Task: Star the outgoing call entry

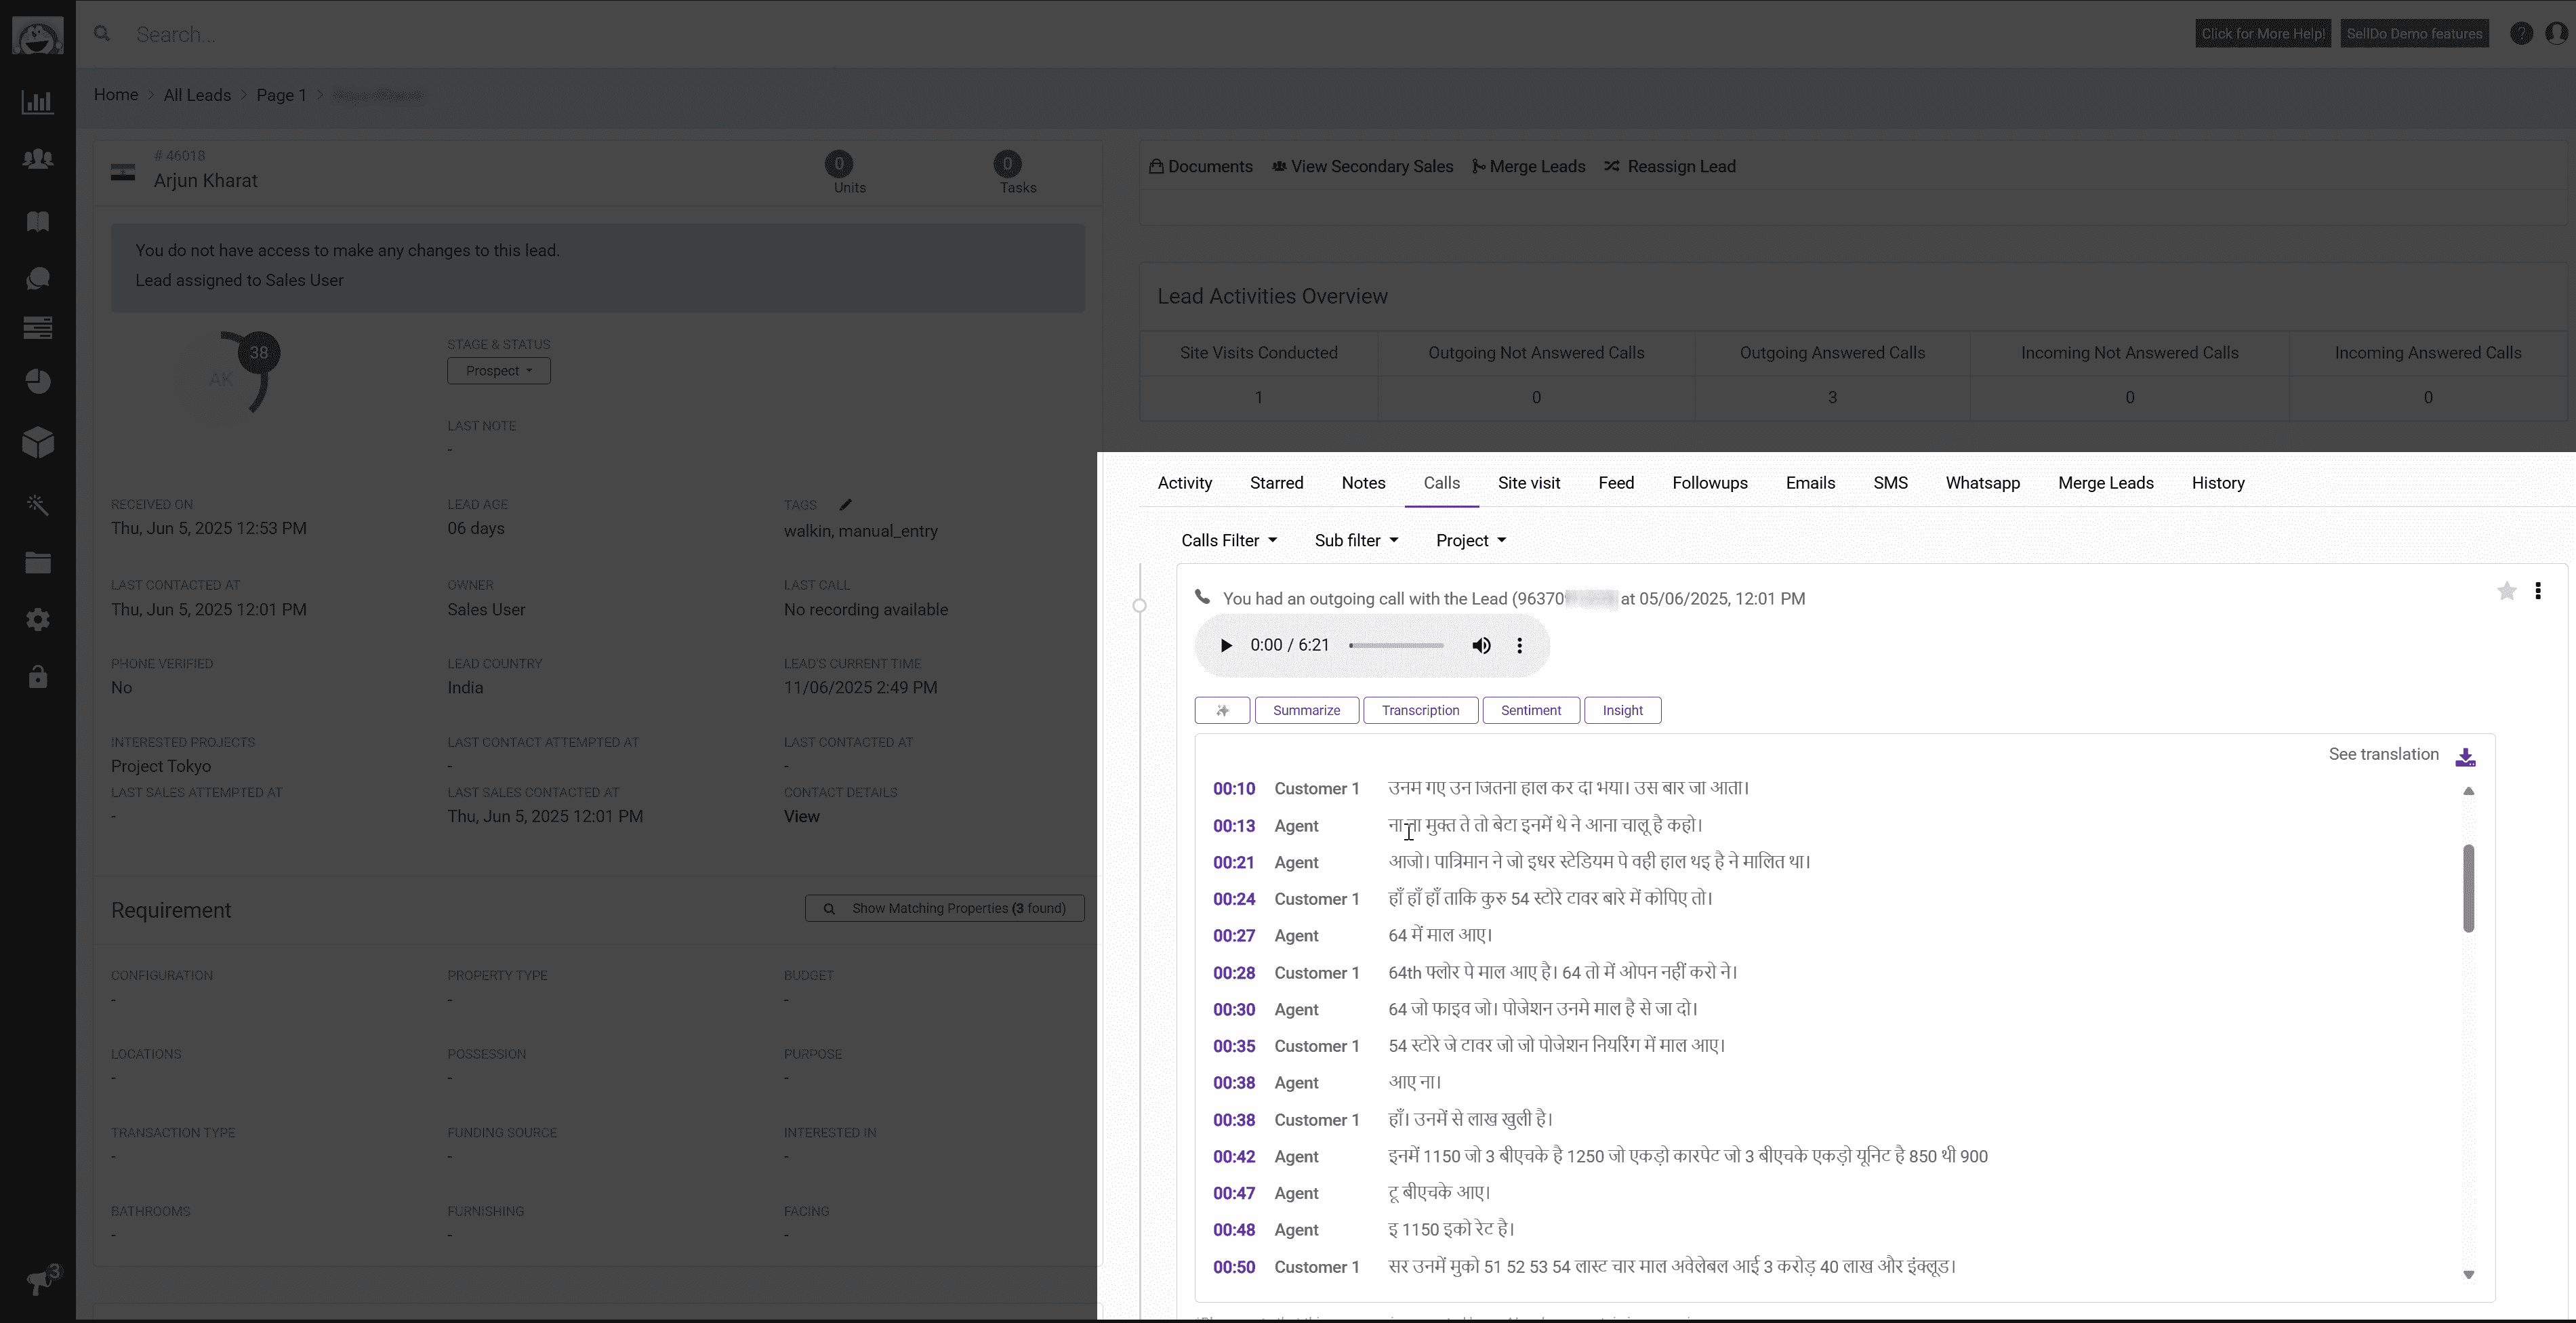Action: 2506,592
